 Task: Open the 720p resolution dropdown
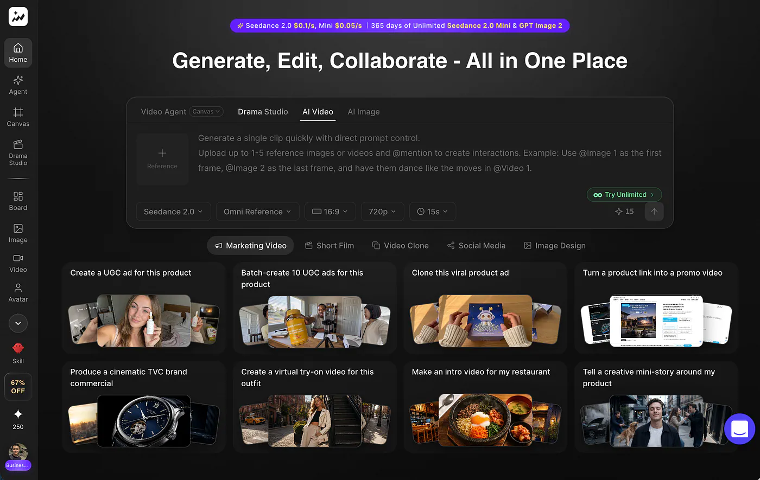[x=382, y=212]
